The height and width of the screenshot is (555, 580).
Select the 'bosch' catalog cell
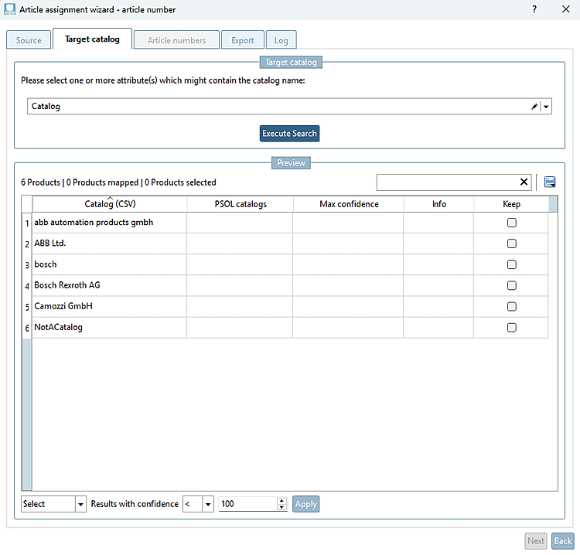pyautogui.click(x=110, y=264)
